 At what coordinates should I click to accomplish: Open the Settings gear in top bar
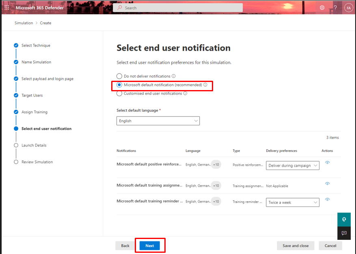(322, 7)
